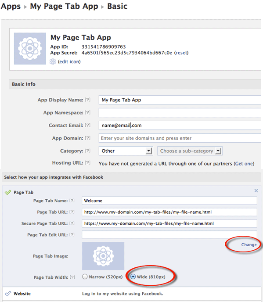Click help icon next to App Display Name
This screenshot has height=302, width=263.
pos(88,100)
